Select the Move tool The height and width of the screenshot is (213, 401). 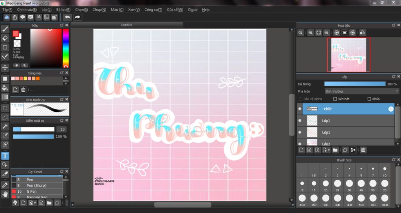pos(5,67)
